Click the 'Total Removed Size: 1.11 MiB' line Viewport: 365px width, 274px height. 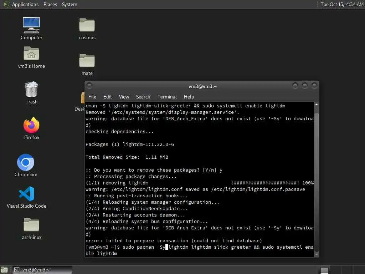[127, 157]
